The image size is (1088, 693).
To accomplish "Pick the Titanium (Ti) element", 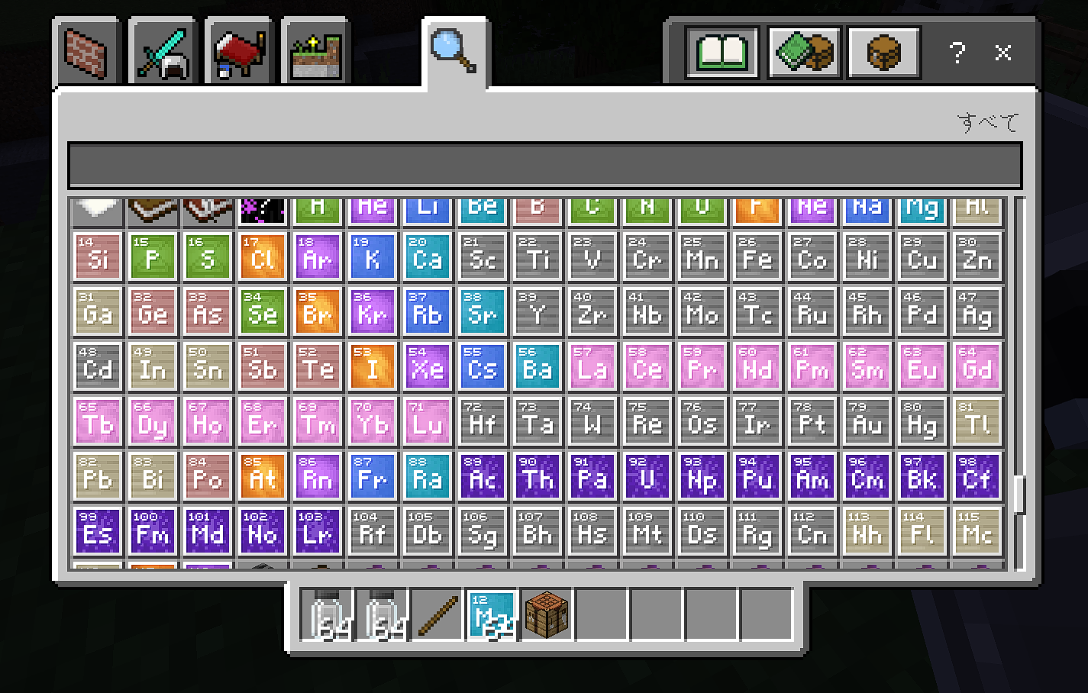I will pos(538,256).
